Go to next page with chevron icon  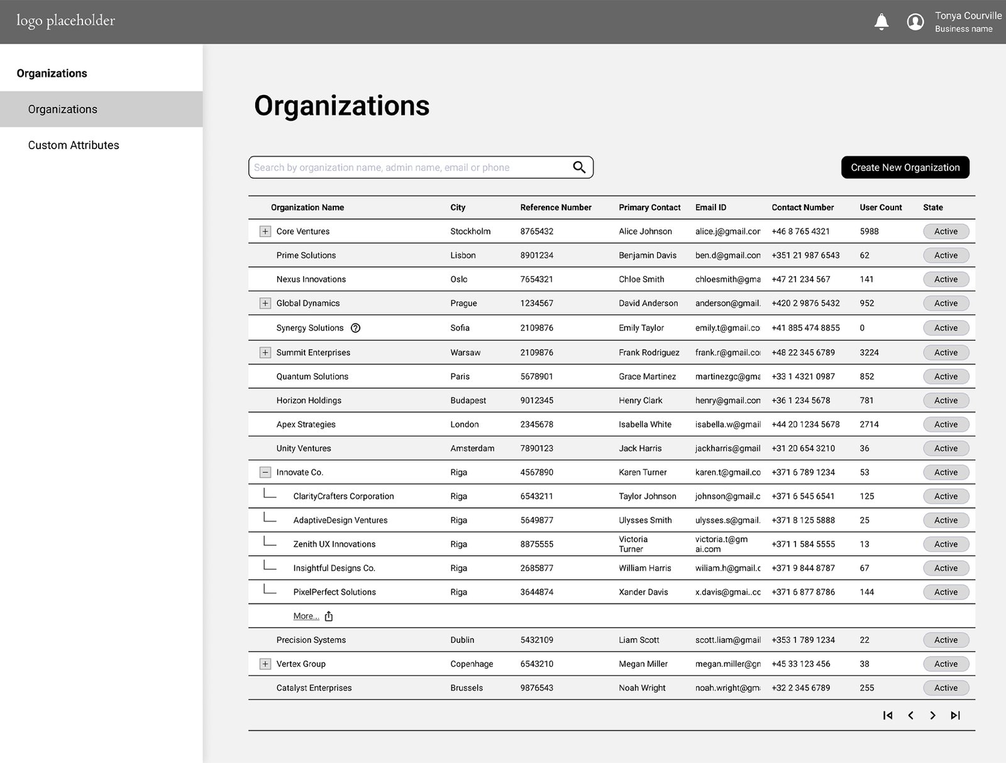933,715
